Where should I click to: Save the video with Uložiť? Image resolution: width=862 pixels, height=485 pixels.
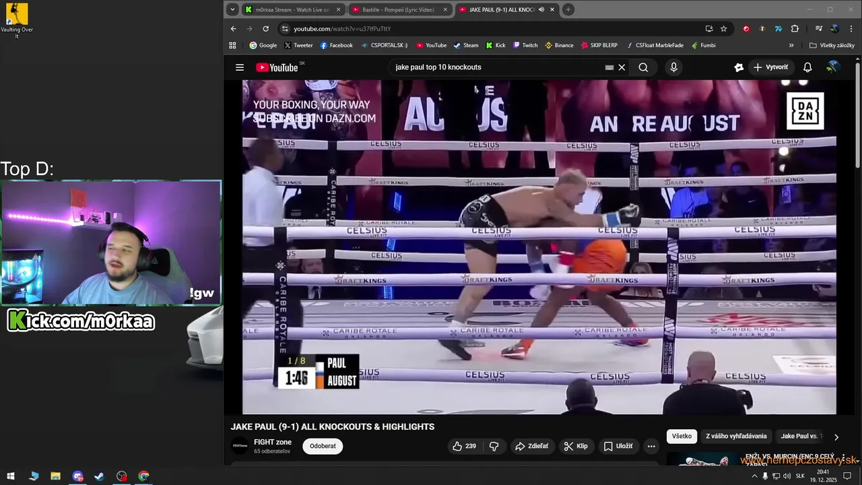tap(618, 446)
